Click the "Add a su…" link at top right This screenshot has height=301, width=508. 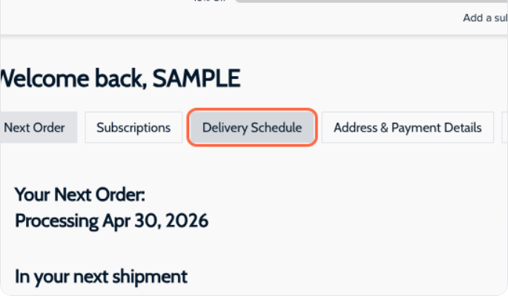484,18
